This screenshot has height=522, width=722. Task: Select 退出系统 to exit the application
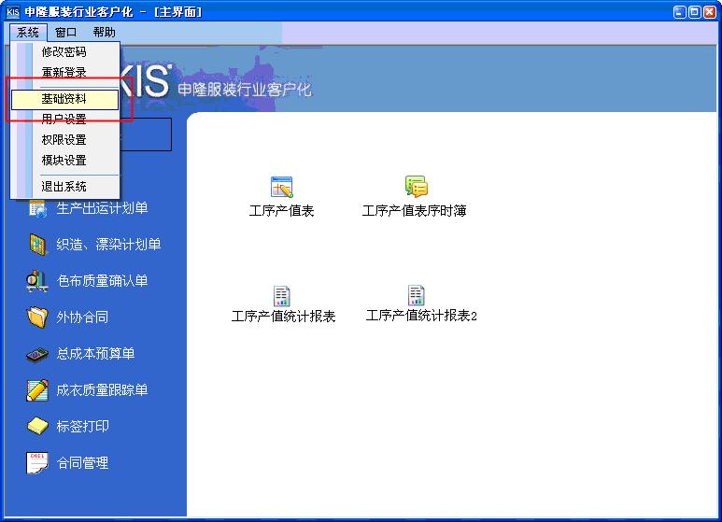(x=64, y=187)
